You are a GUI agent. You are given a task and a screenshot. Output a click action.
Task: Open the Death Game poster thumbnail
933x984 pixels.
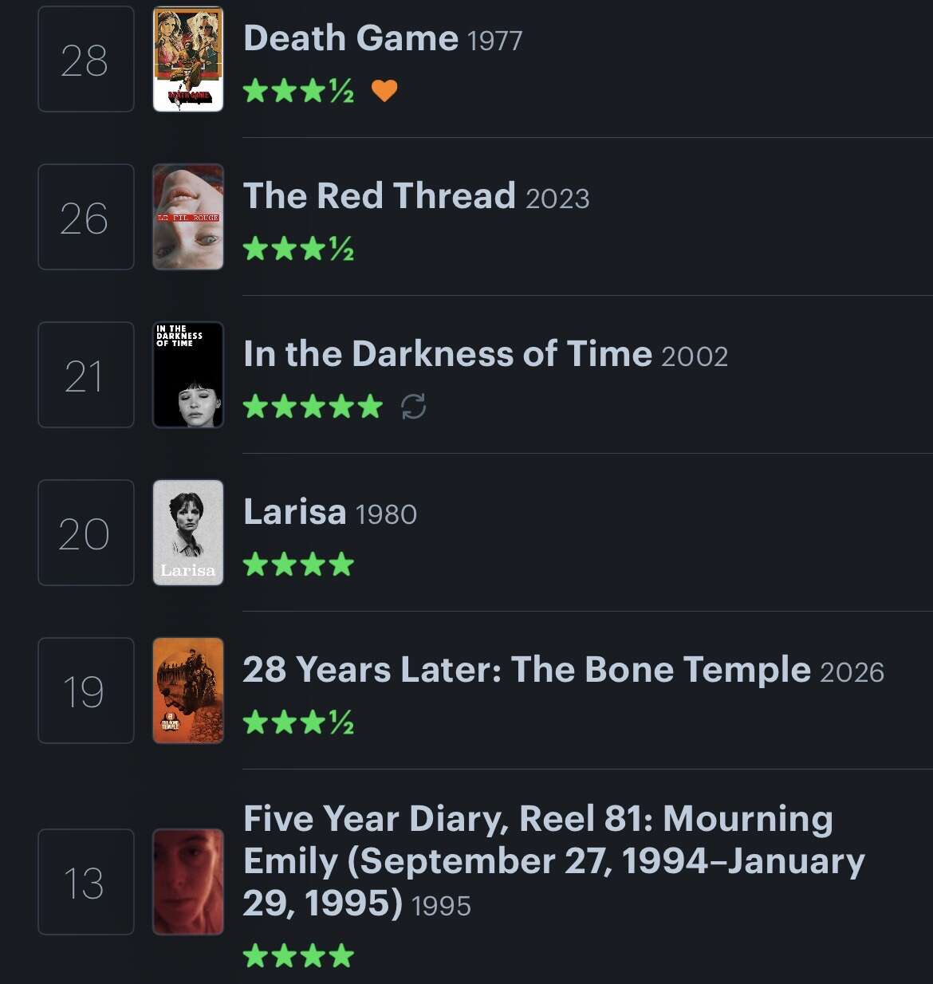tap(188, 59)
